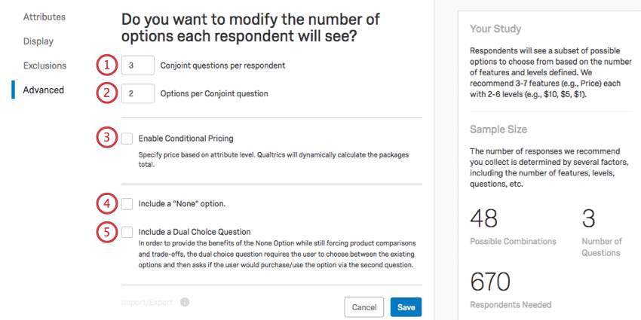Open the Attributes section
The image size is (641, 320).
pyautogui.click(x=44, y=17)
